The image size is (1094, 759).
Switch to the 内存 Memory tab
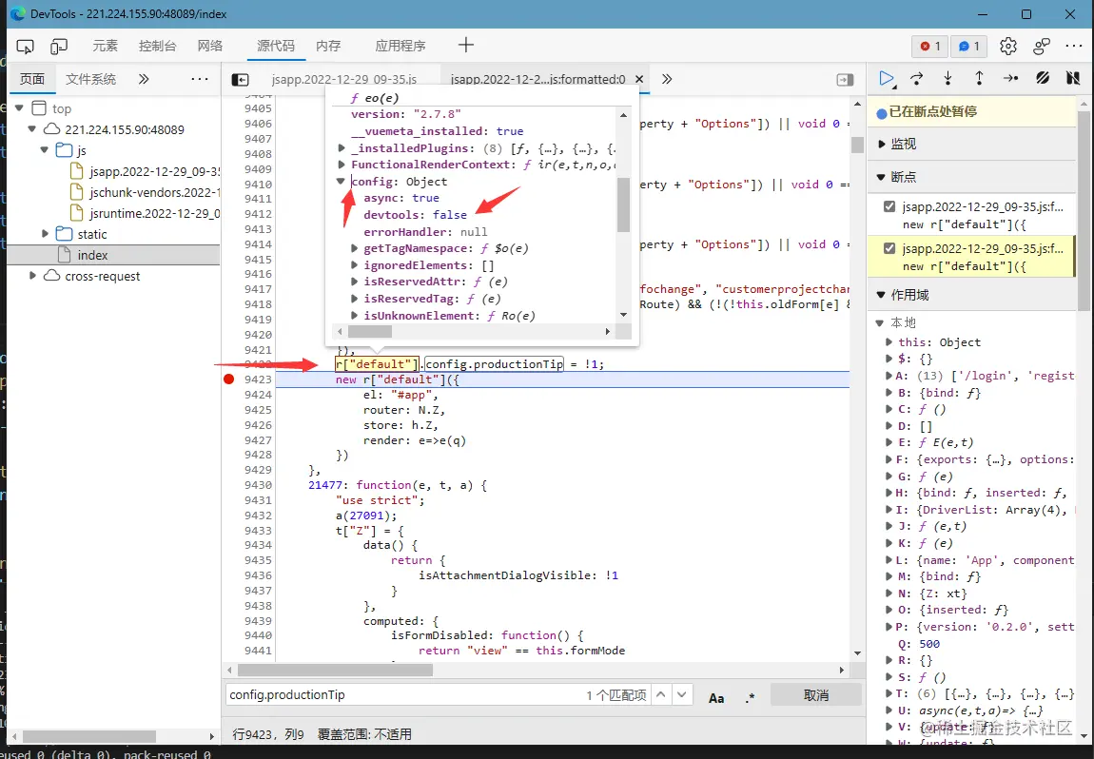click(x=328, y=46)
